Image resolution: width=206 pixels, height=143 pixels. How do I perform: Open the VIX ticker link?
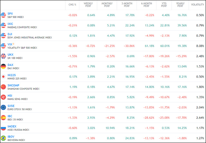click(10, 44)
